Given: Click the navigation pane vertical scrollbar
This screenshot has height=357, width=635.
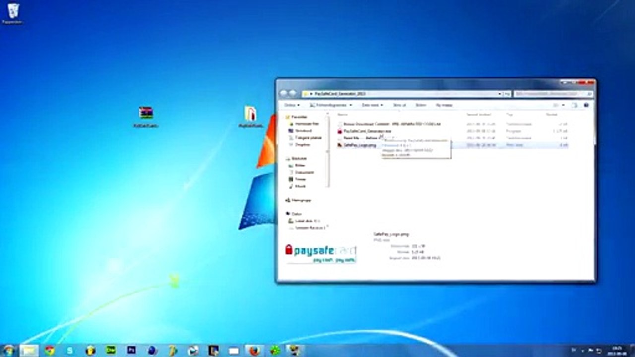Looking at the screenshot, I should click(327, 150).
